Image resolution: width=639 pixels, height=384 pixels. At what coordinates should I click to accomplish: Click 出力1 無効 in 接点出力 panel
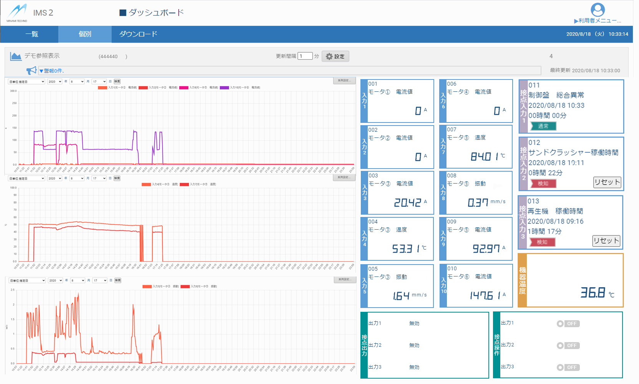pos(394,323)
